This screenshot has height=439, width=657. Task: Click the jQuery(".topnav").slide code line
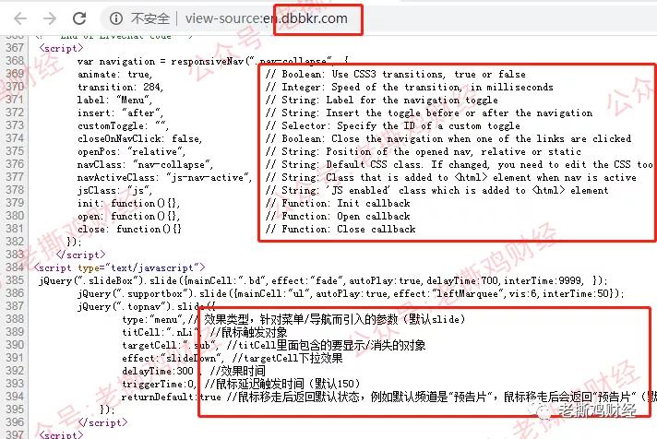[x=146, y=306]
